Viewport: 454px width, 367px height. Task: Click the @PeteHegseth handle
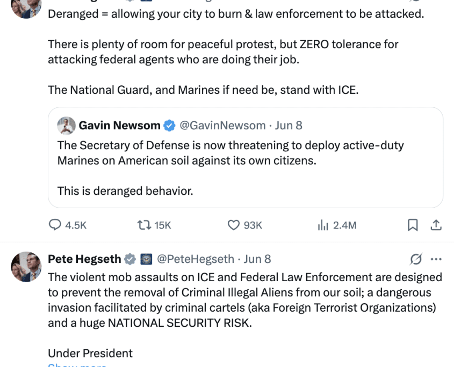click(196, 259)
